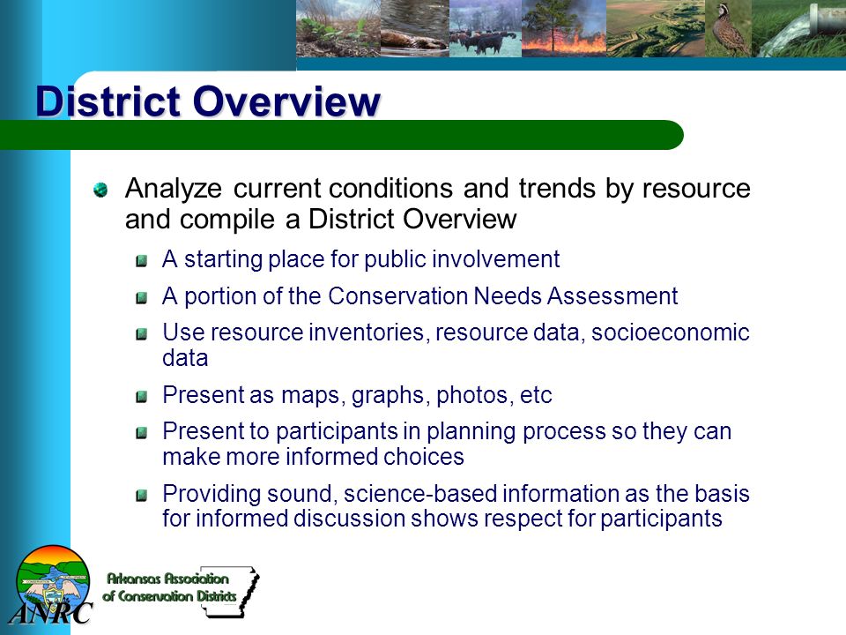Click the beaver in water photo
This screenshot has height=635, width=846.
coord(414,28)
